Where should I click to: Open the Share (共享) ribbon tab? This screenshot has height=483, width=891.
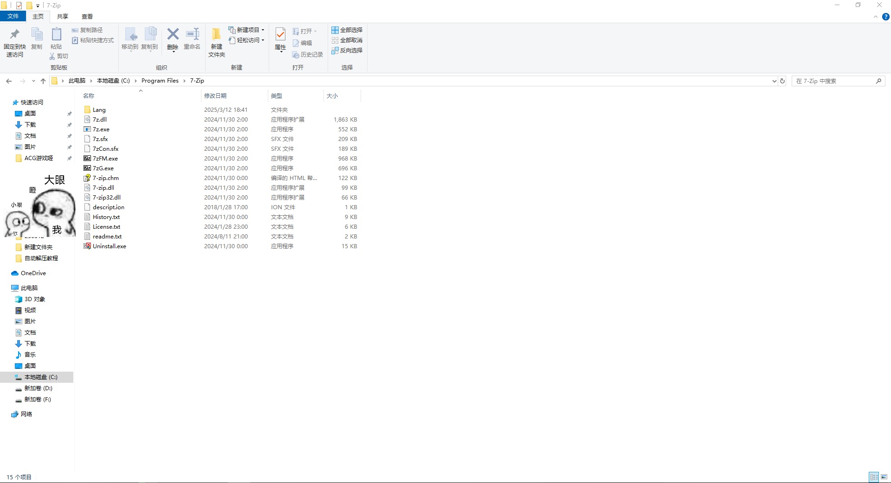click(63, 17)
